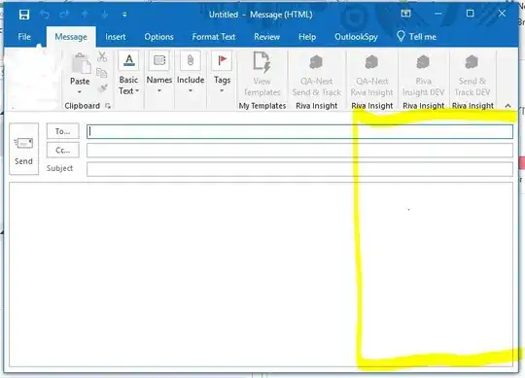Click the Paste clipboard icon
This screenshot has height=378, width=525.
[81, 63]
